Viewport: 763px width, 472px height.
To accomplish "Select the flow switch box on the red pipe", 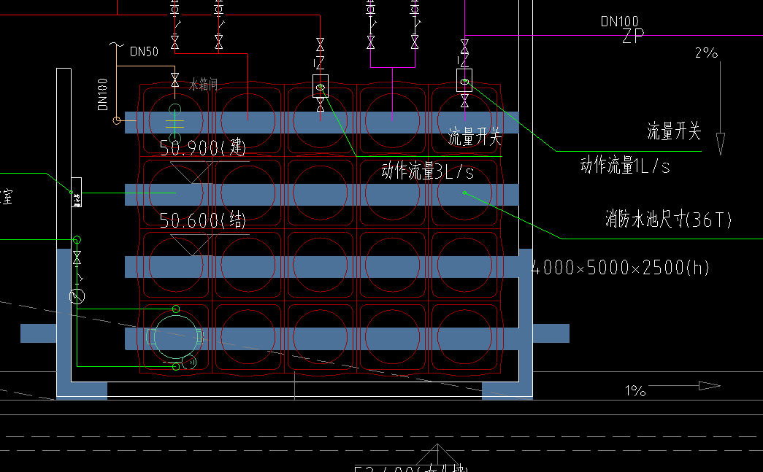I will 321,86.
